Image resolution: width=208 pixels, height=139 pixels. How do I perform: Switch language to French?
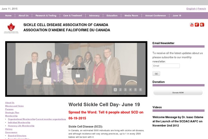coord(202,9)
